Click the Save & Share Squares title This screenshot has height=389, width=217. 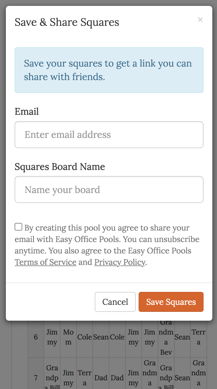tap(67, 22)
